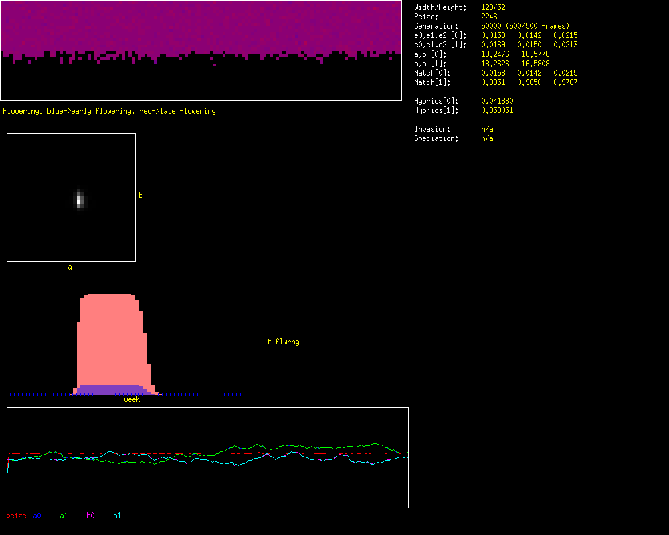The width and height of the screenshot is (669, 535).
Task: Click the Hybrids[1] value 0.958031
Action: point(498,110)
